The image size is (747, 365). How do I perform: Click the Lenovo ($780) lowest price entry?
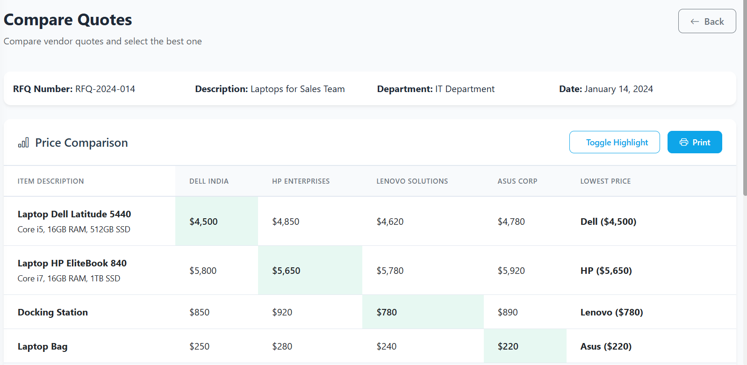click(611, 312)
